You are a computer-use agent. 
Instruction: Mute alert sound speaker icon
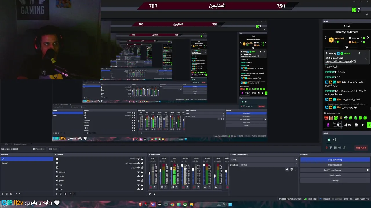[x=340, y=148]
